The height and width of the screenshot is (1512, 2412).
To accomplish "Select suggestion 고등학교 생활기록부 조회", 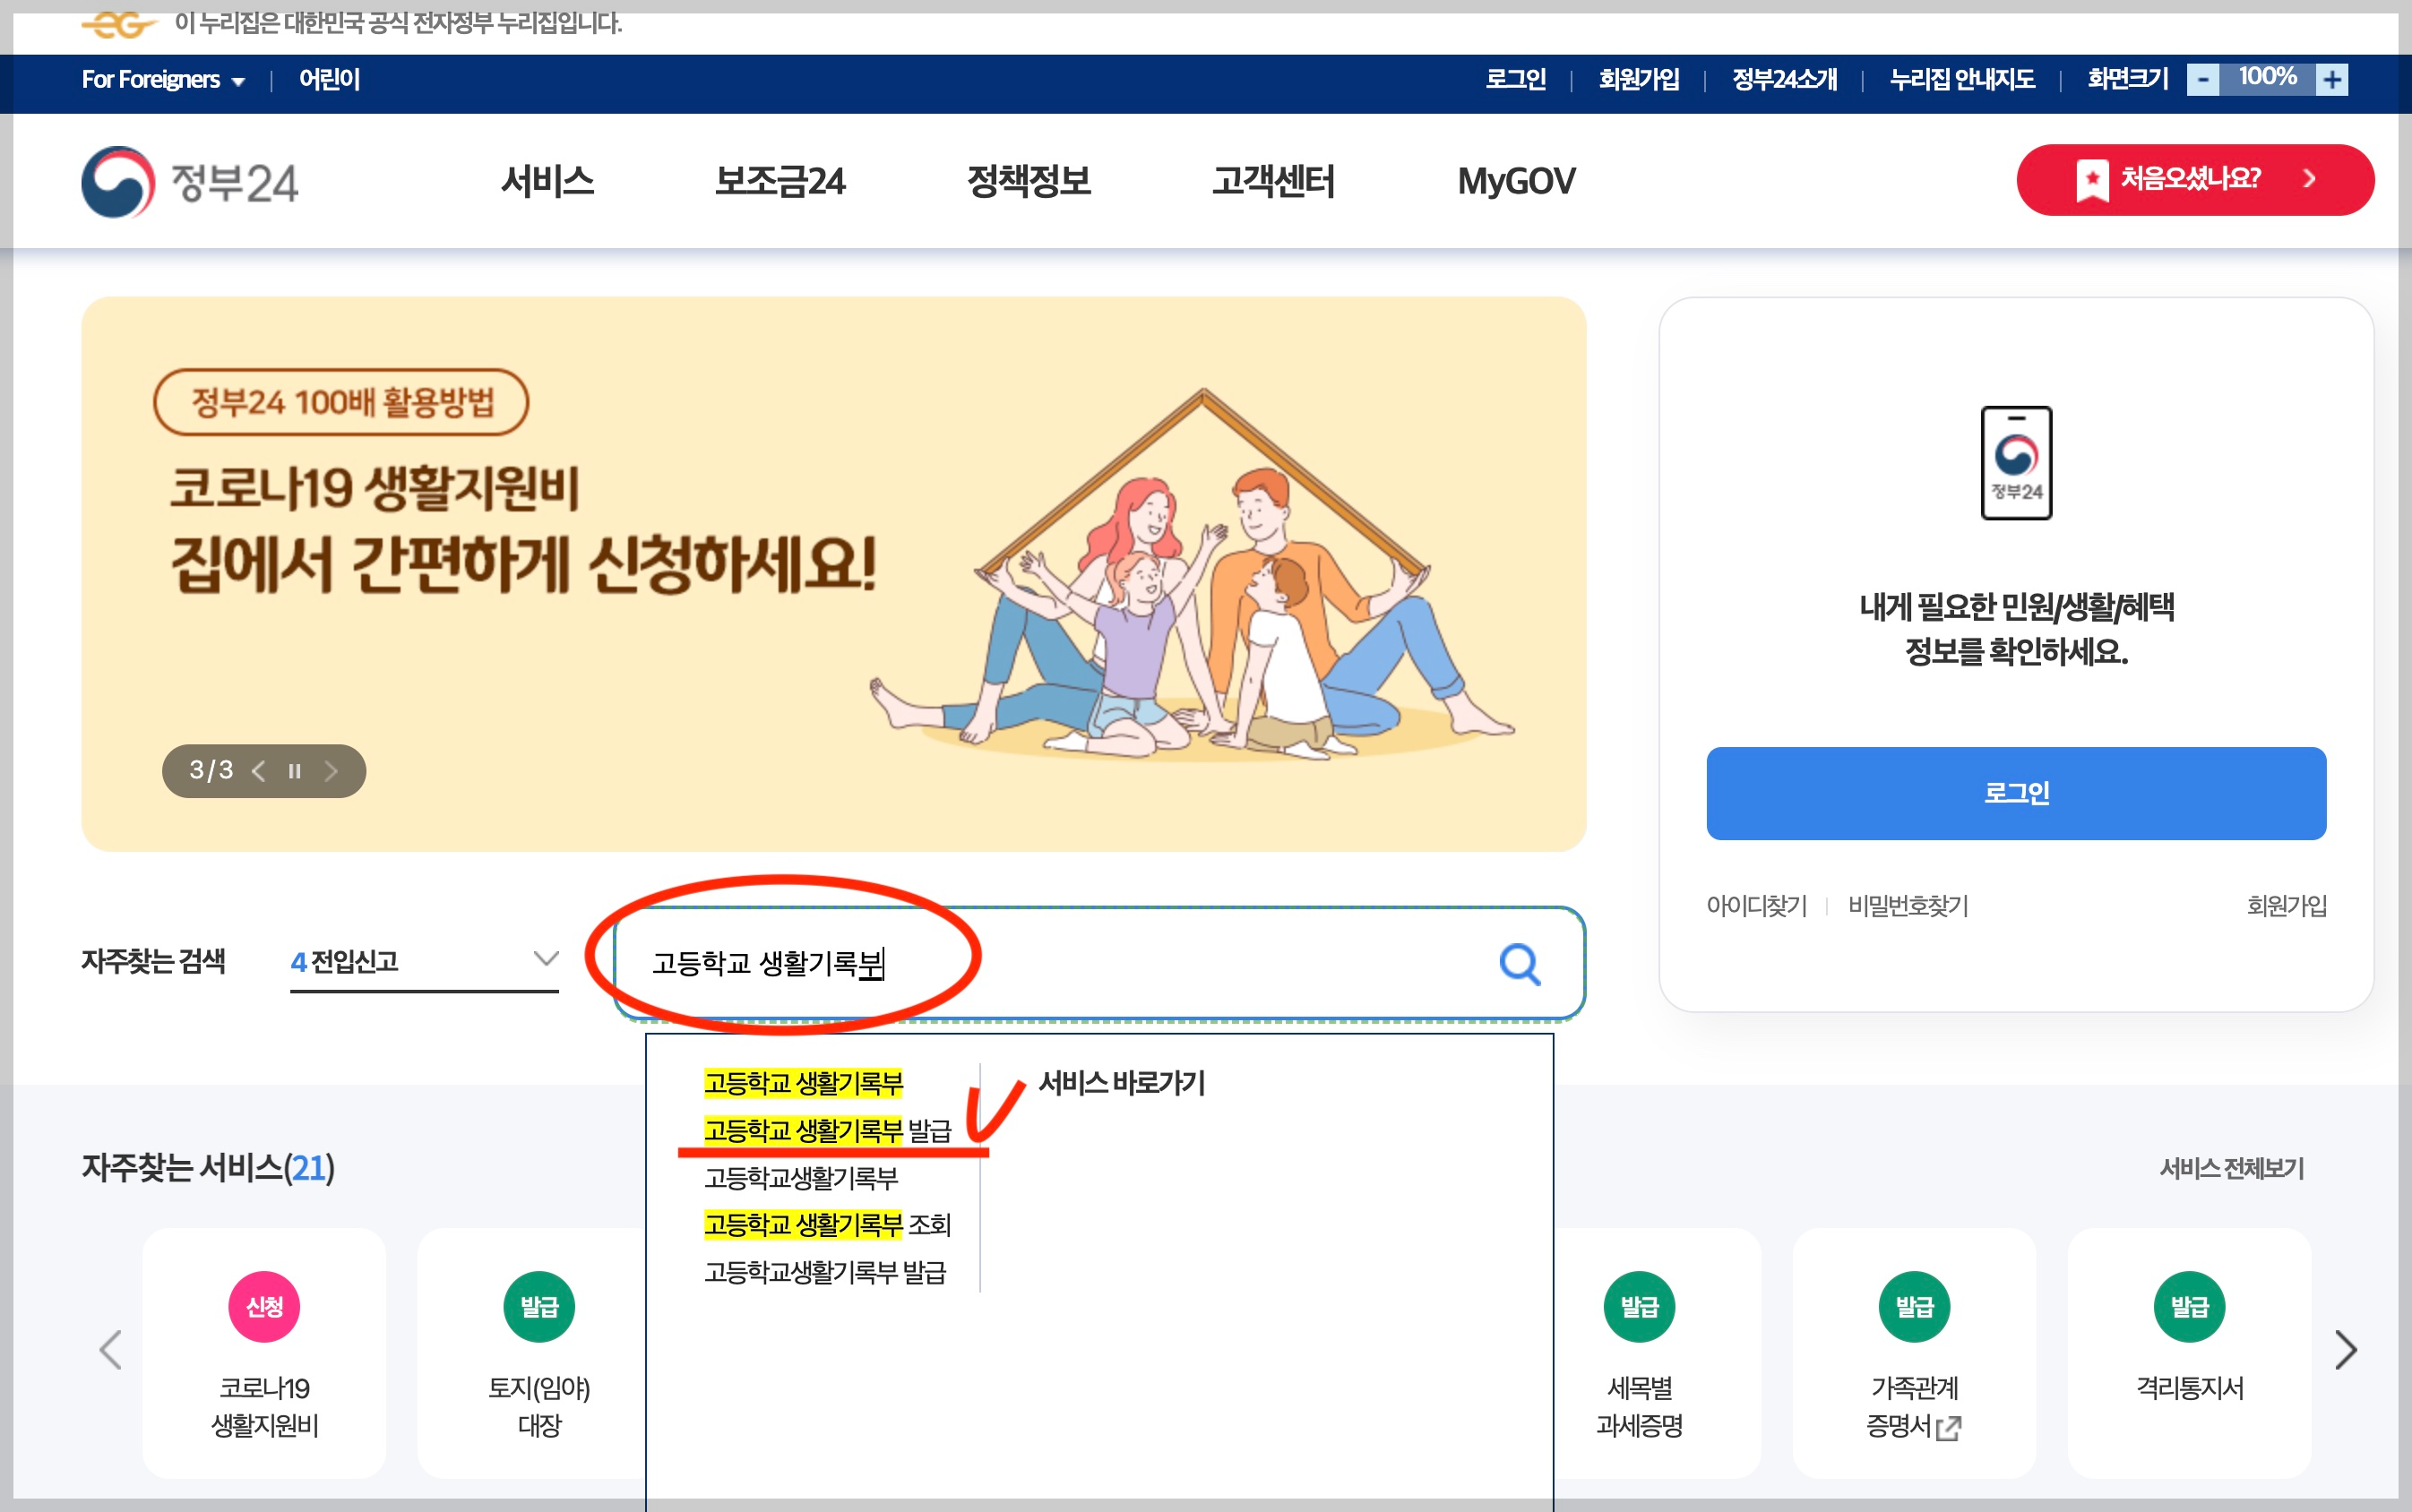I will (x=827, y=1225).
